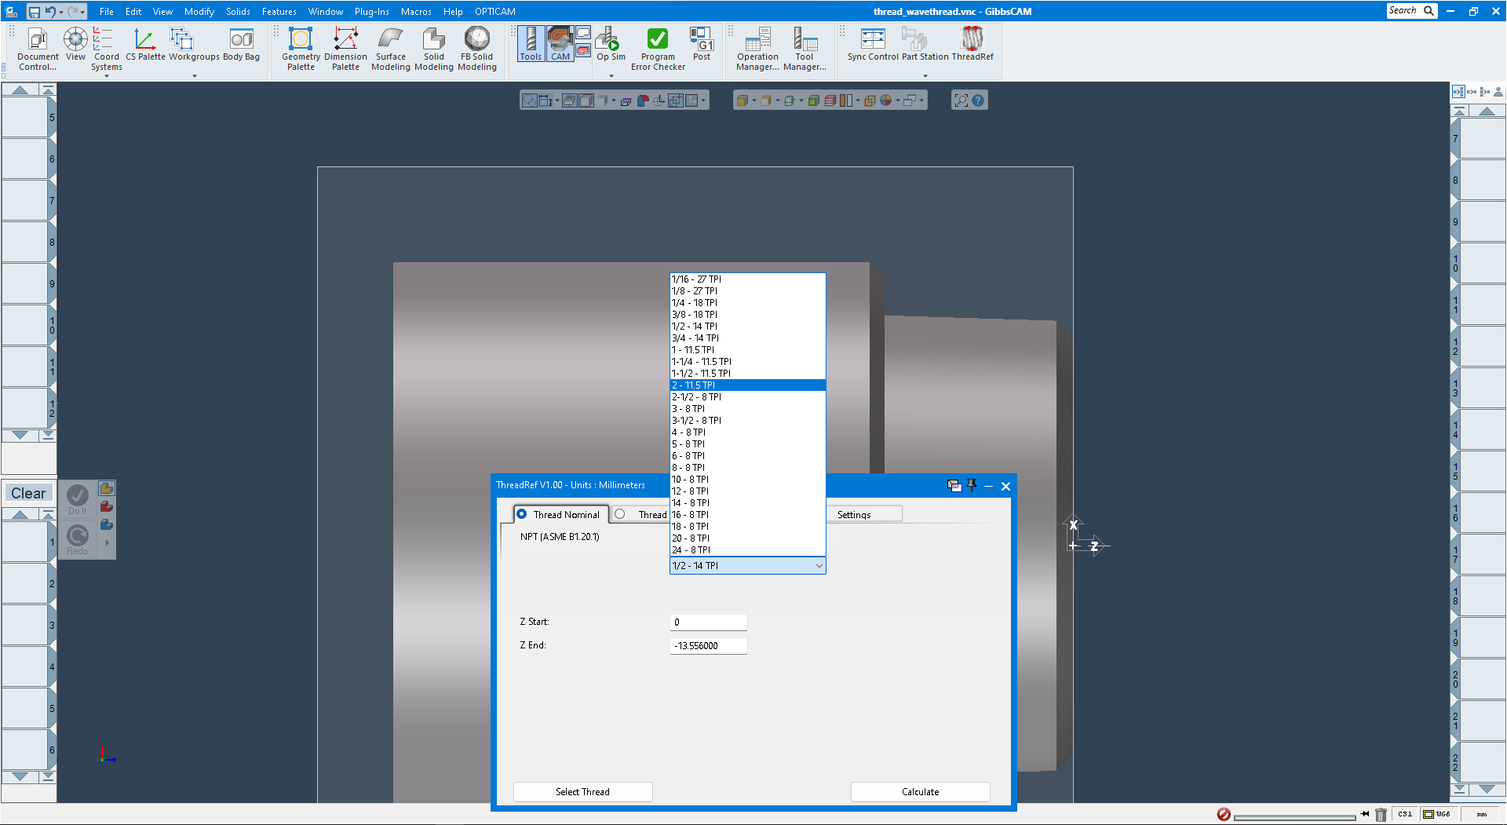The height and width of the screenshot is (825, 1507).
Task: Click the Calculate button
Action: [x=920, y=791]
